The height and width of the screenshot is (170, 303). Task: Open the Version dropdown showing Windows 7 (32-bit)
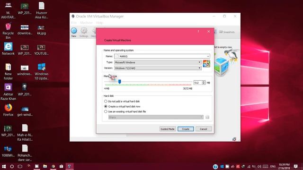click(158, 68)
